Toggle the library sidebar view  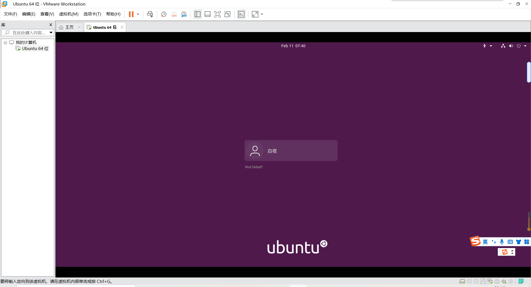197,14
